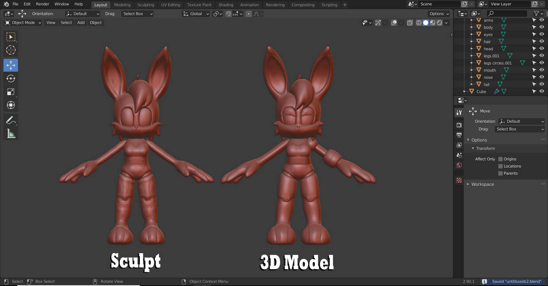Select the Tweak tool

click(11, 37)
